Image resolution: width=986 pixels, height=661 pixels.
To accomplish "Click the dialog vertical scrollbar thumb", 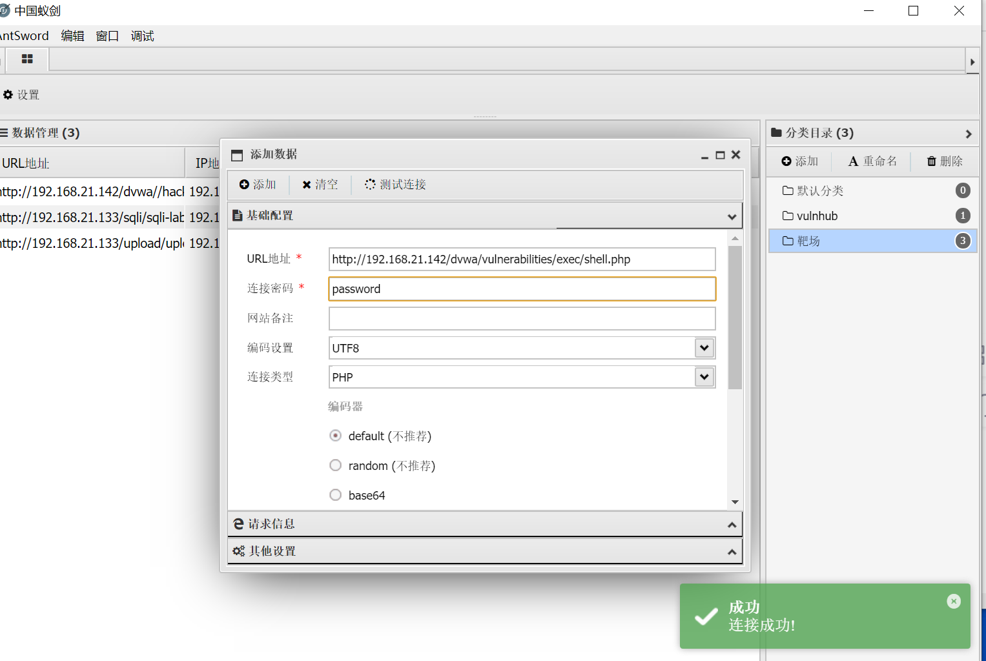I will 735,318.
